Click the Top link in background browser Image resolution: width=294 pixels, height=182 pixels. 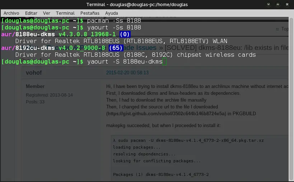285,29
